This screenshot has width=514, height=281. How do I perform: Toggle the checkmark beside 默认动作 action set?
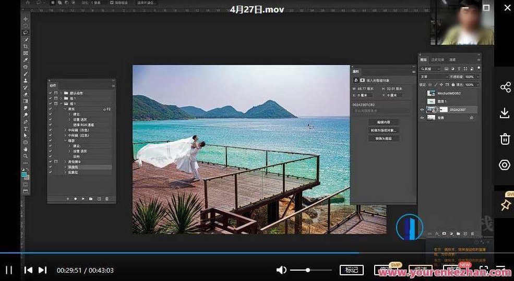tap(50, 93)
